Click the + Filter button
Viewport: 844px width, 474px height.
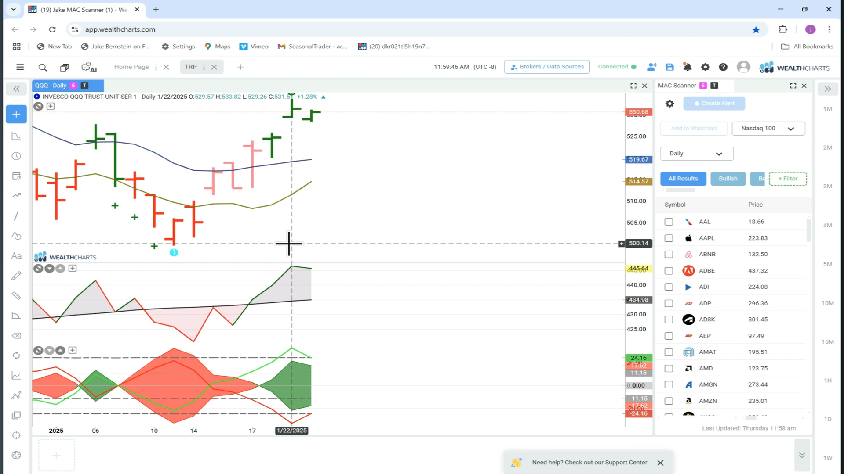coord(788,179)
